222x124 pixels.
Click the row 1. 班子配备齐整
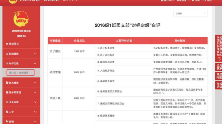tap(124, 48)
